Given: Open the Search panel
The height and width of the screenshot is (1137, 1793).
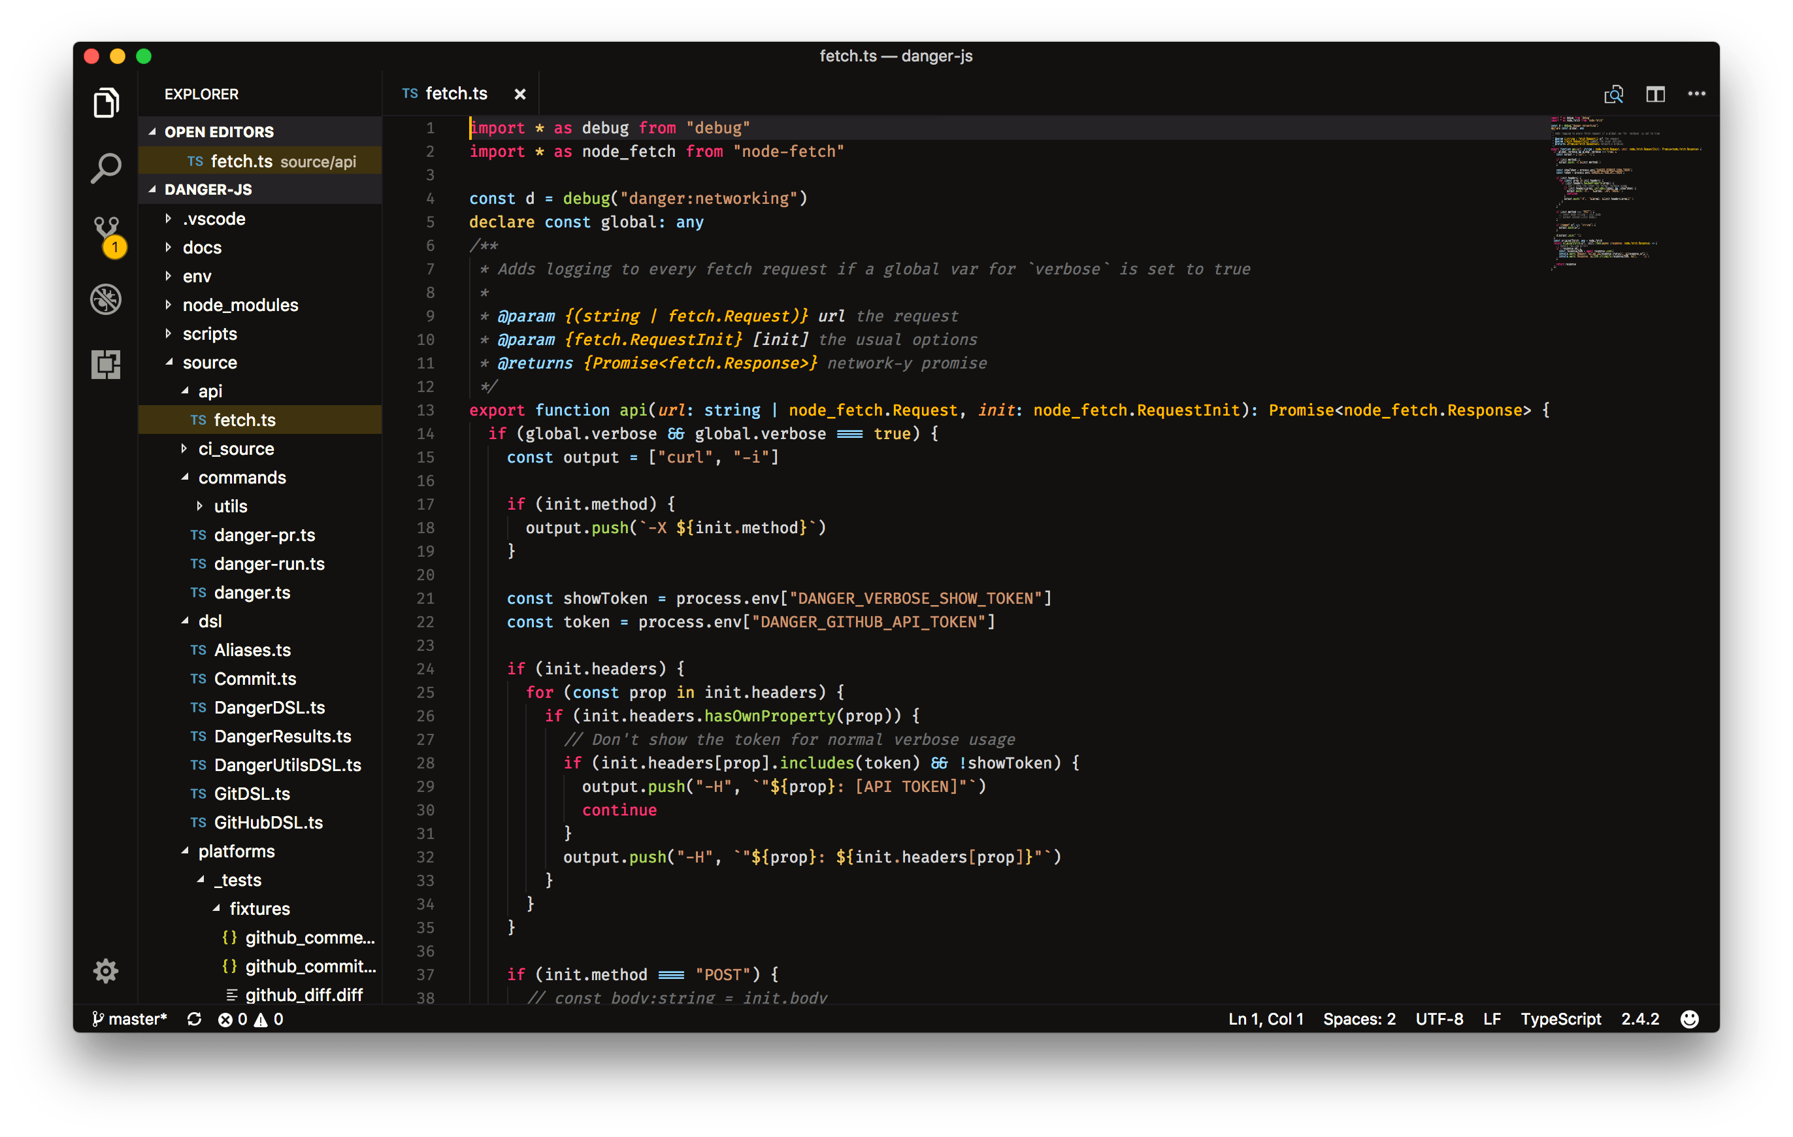Looking at the screenshot, I should point(106,169).
